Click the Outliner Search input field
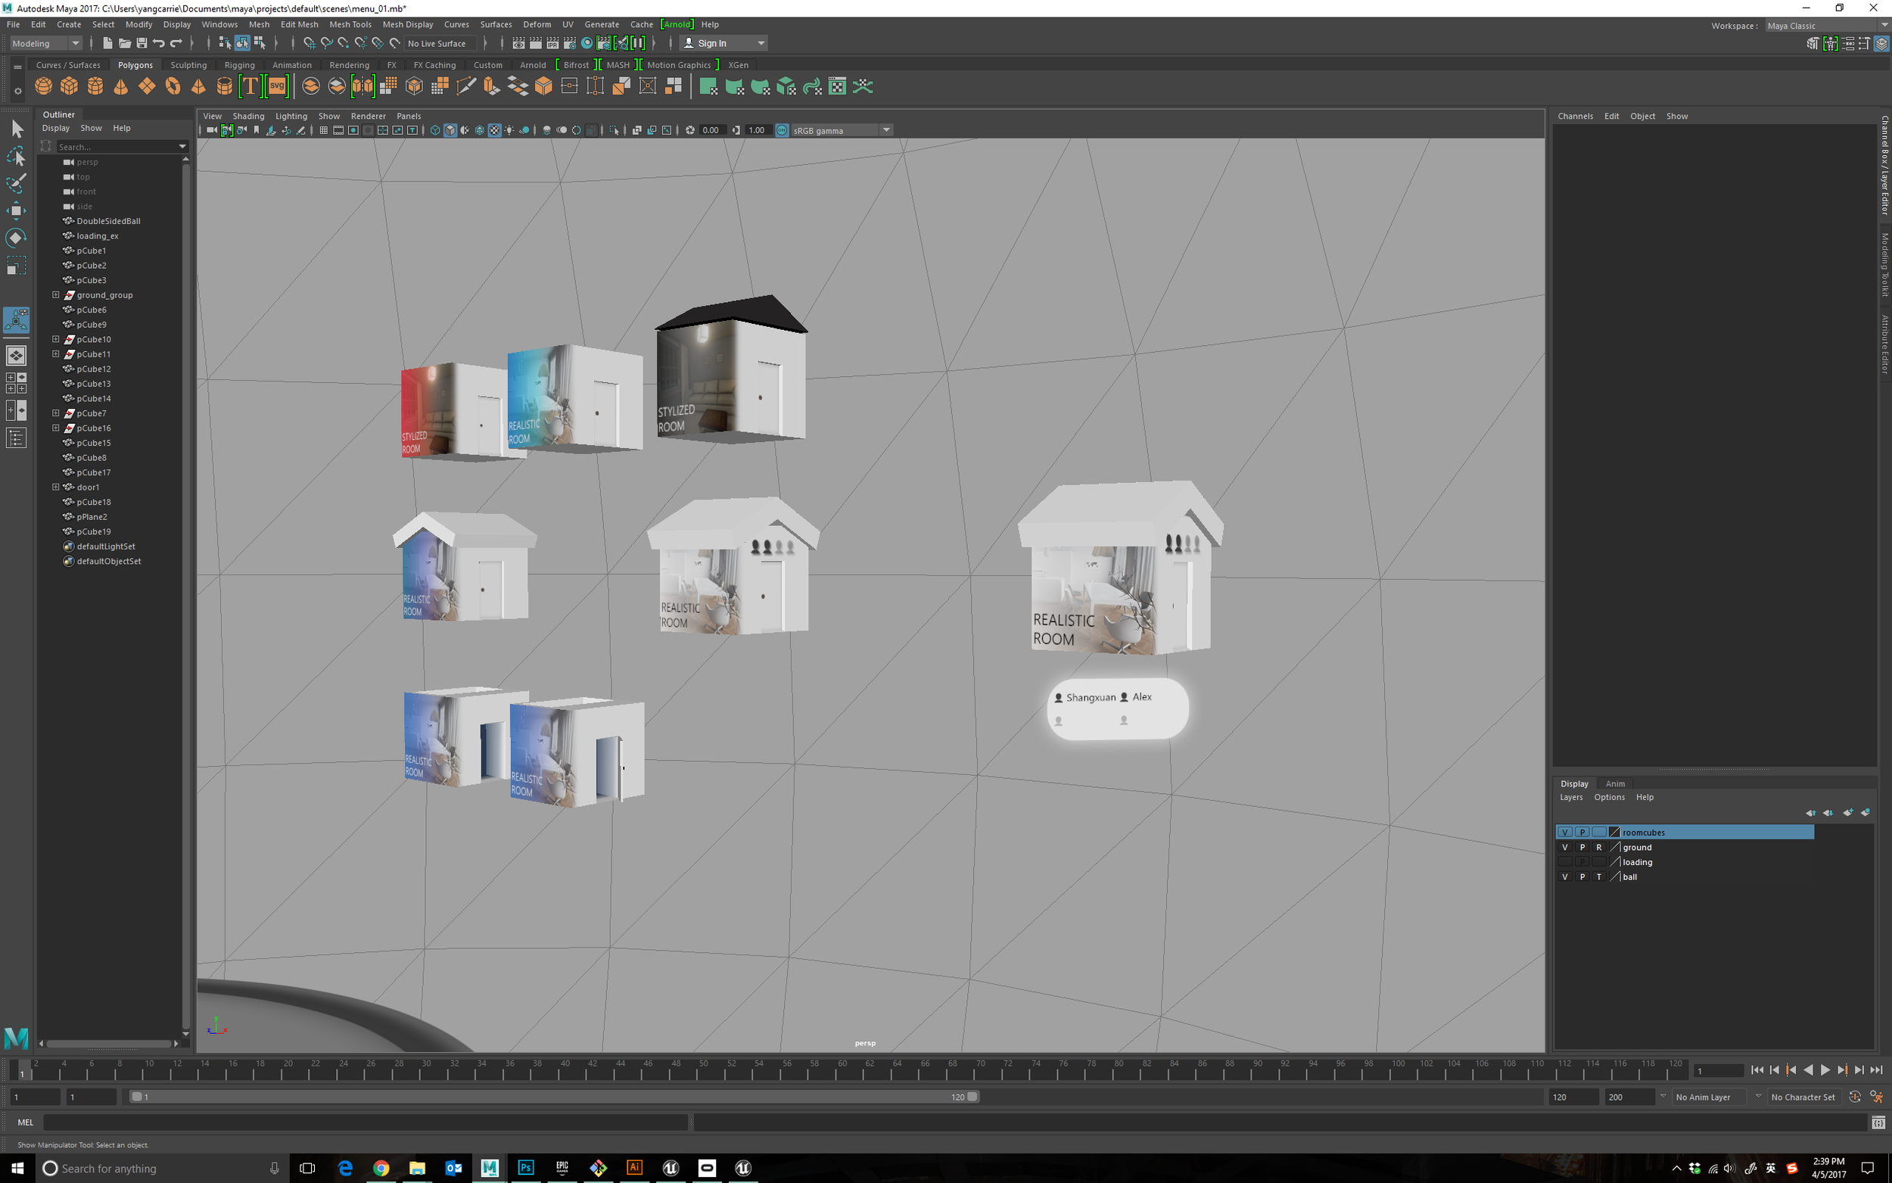 pos(116,146)
